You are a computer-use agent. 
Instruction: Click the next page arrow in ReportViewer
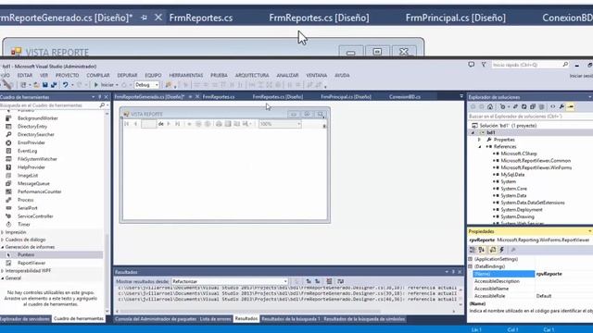pyautogui.click(x=169, y=124)
